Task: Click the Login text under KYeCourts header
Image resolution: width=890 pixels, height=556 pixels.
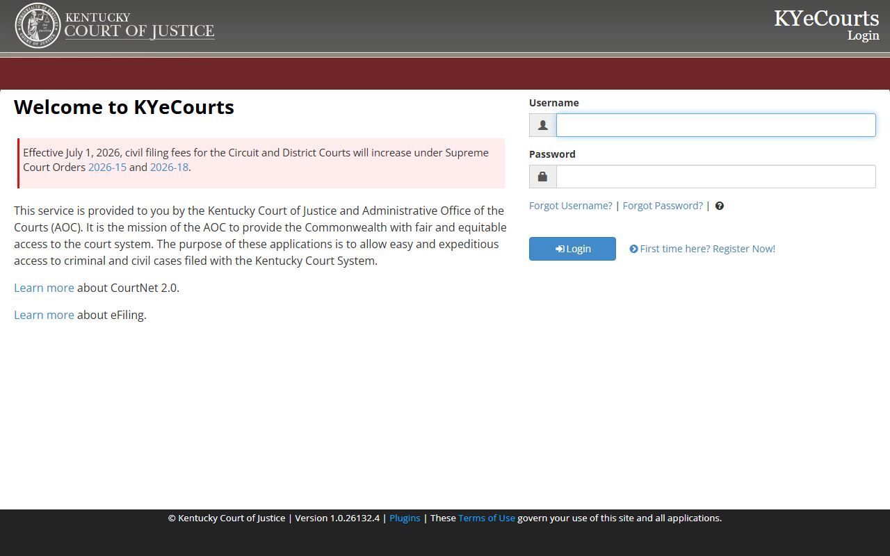Action: click(864, 35)
